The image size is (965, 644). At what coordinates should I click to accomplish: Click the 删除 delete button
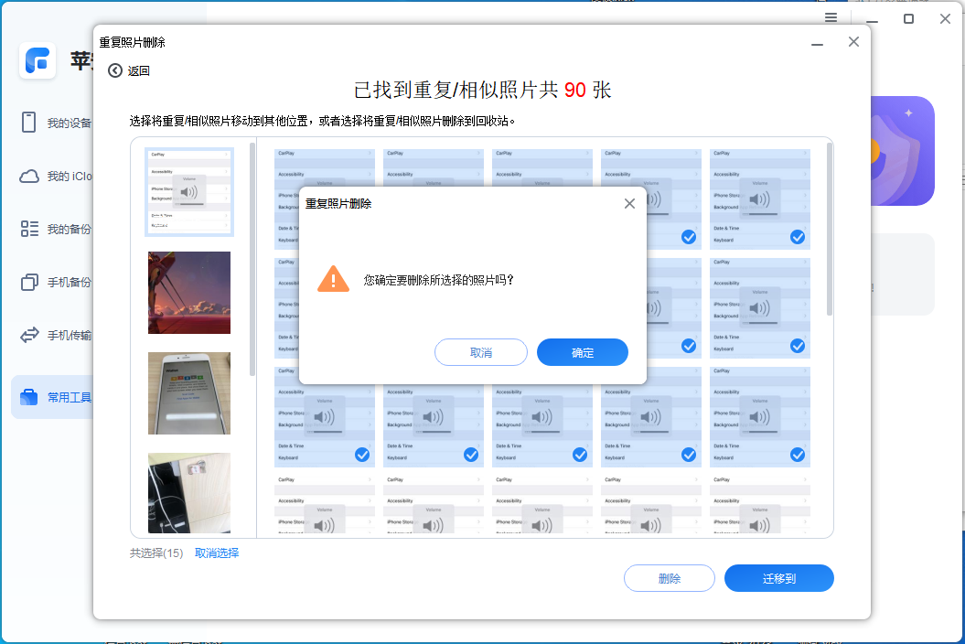pos(669,578)
